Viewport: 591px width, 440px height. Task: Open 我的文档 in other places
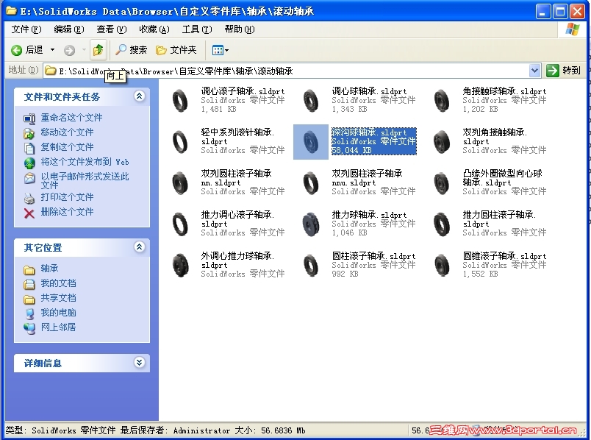58,283
